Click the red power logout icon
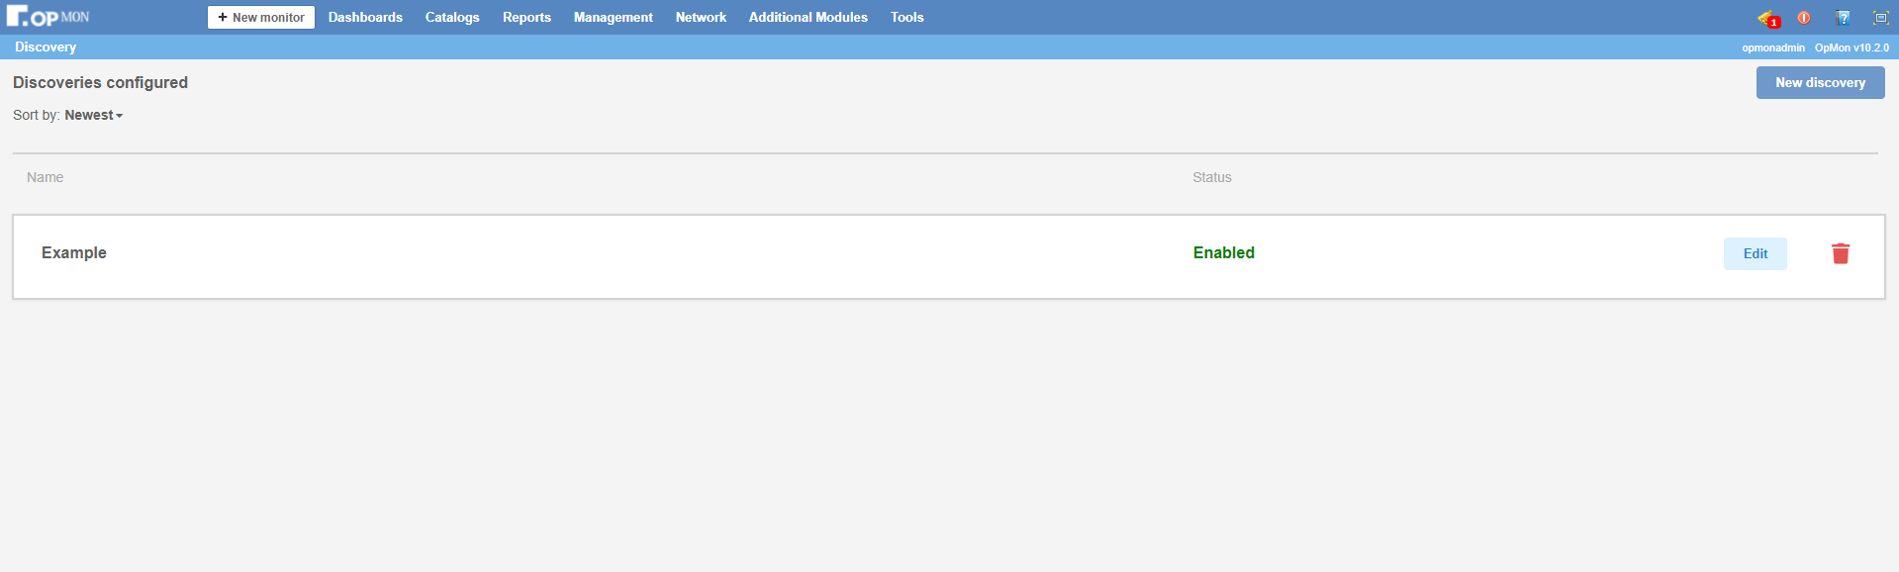This screenshot has width=1899, height=572. coord(1804,18)
